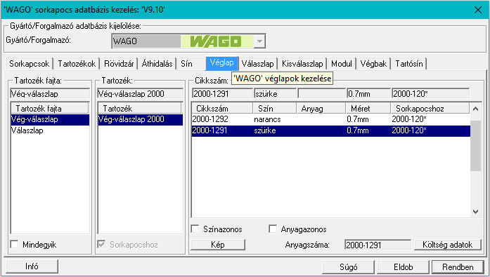Click the szürke color filter field
Image resolution: width=490 pixels, height=277 pixels.
275,94
